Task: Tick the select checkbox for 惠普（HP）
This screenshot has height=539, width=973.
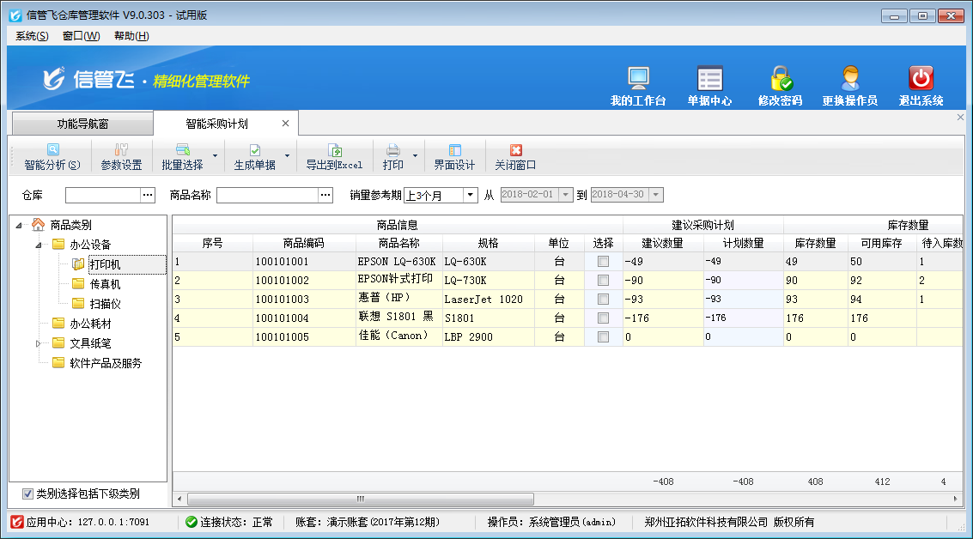Action: pyautogui.click(x=604, y=299)
